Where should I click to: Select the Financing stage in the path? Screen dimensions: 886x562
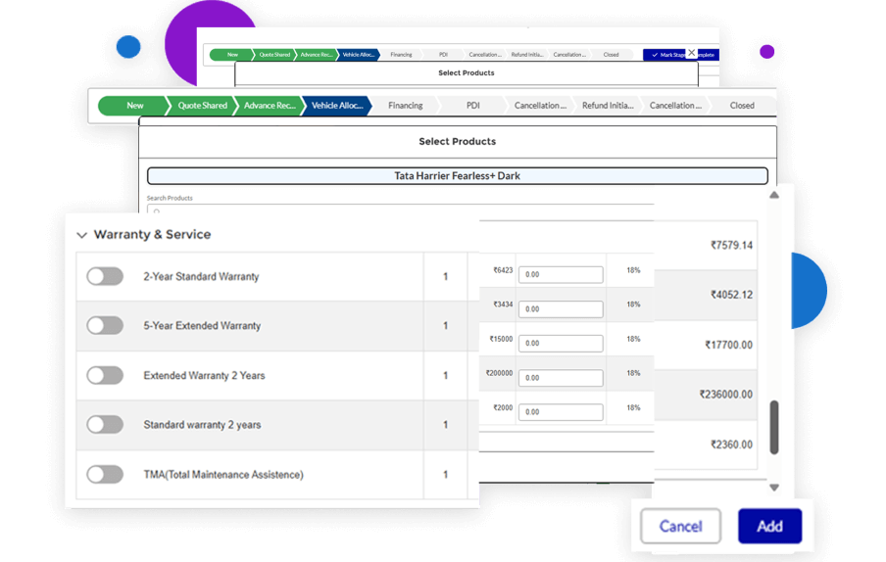[405, 106]
